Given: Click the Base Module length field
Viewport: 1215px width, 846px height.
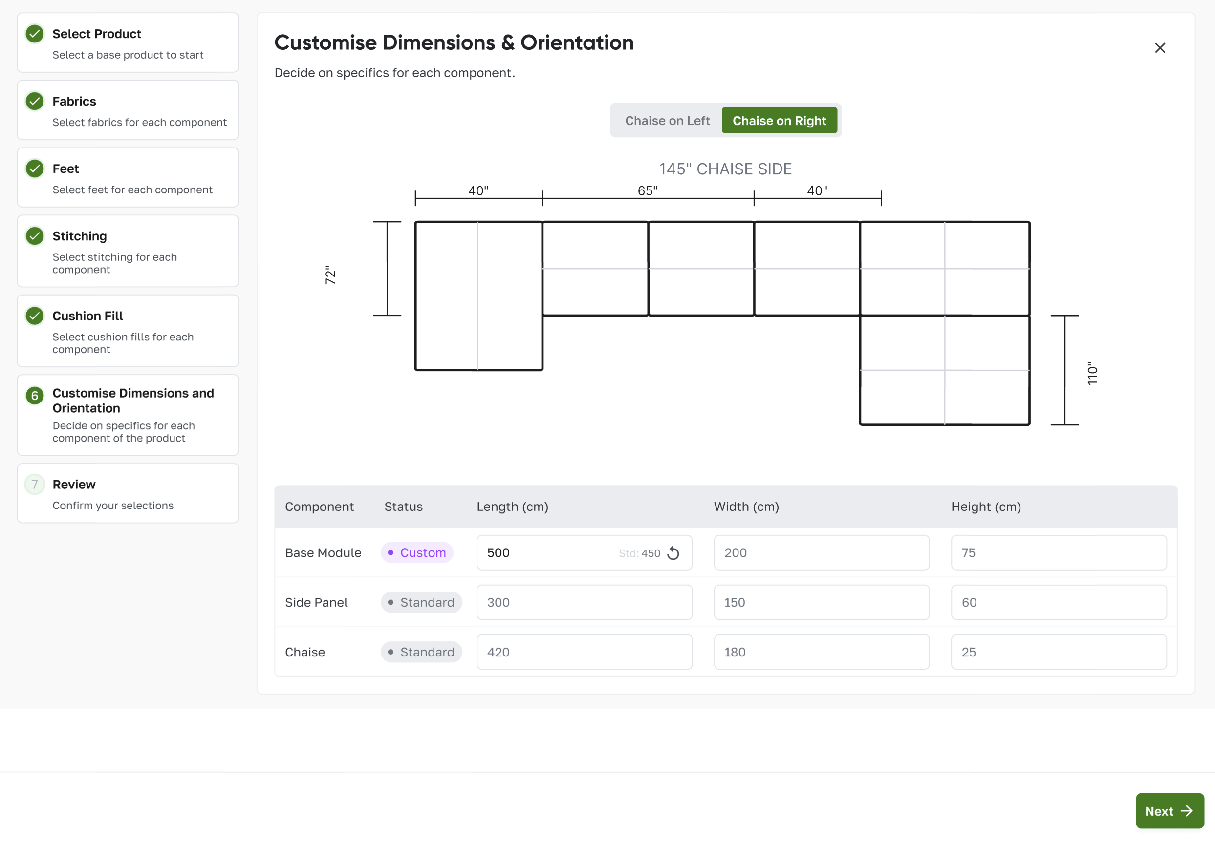Looking at the screenshot, I should tap(545, 553).
